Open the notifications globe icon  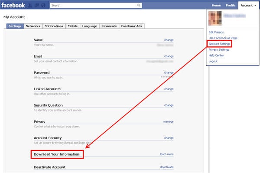point(43,6)
